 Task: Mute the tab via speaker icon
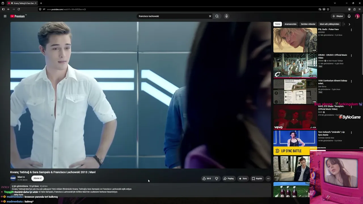click(x=12, y=3)
